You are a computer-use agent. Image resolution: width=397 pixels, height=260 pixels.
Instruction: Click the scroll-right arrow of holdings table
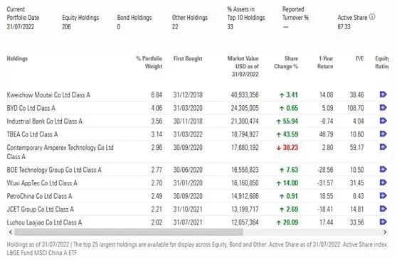point(385,232)
